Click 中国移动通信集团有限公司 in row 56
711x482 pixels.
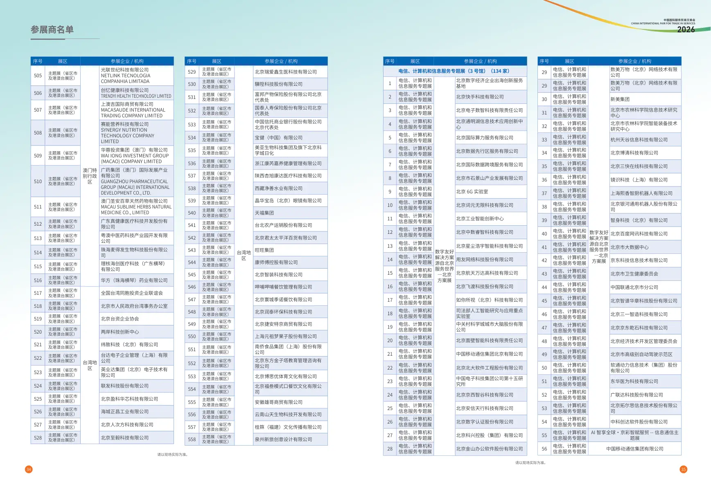[x=635, y=449]
